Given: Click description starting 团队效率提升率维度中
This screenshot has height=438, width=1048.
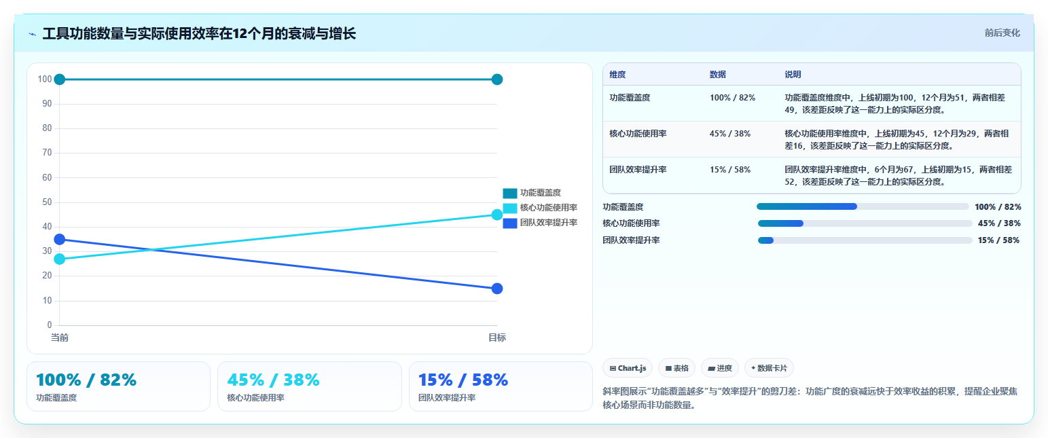Looking at the screenshot, I should (898, 175).
